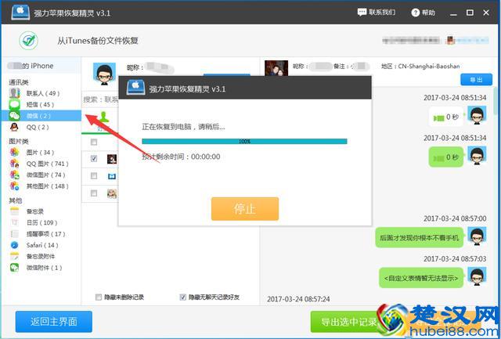Click the green friends tab person icon
The image size is (501, 339).
click(103, 117)
